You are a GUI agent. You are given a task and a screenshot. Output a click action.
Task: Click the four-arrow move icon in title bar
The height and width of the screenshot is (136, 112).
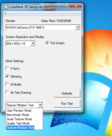[58, 6]
